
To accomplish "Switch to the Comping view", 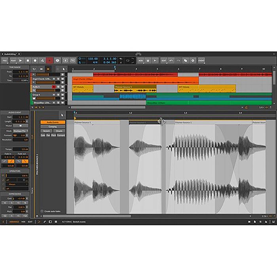I will [x=53, y=127].
